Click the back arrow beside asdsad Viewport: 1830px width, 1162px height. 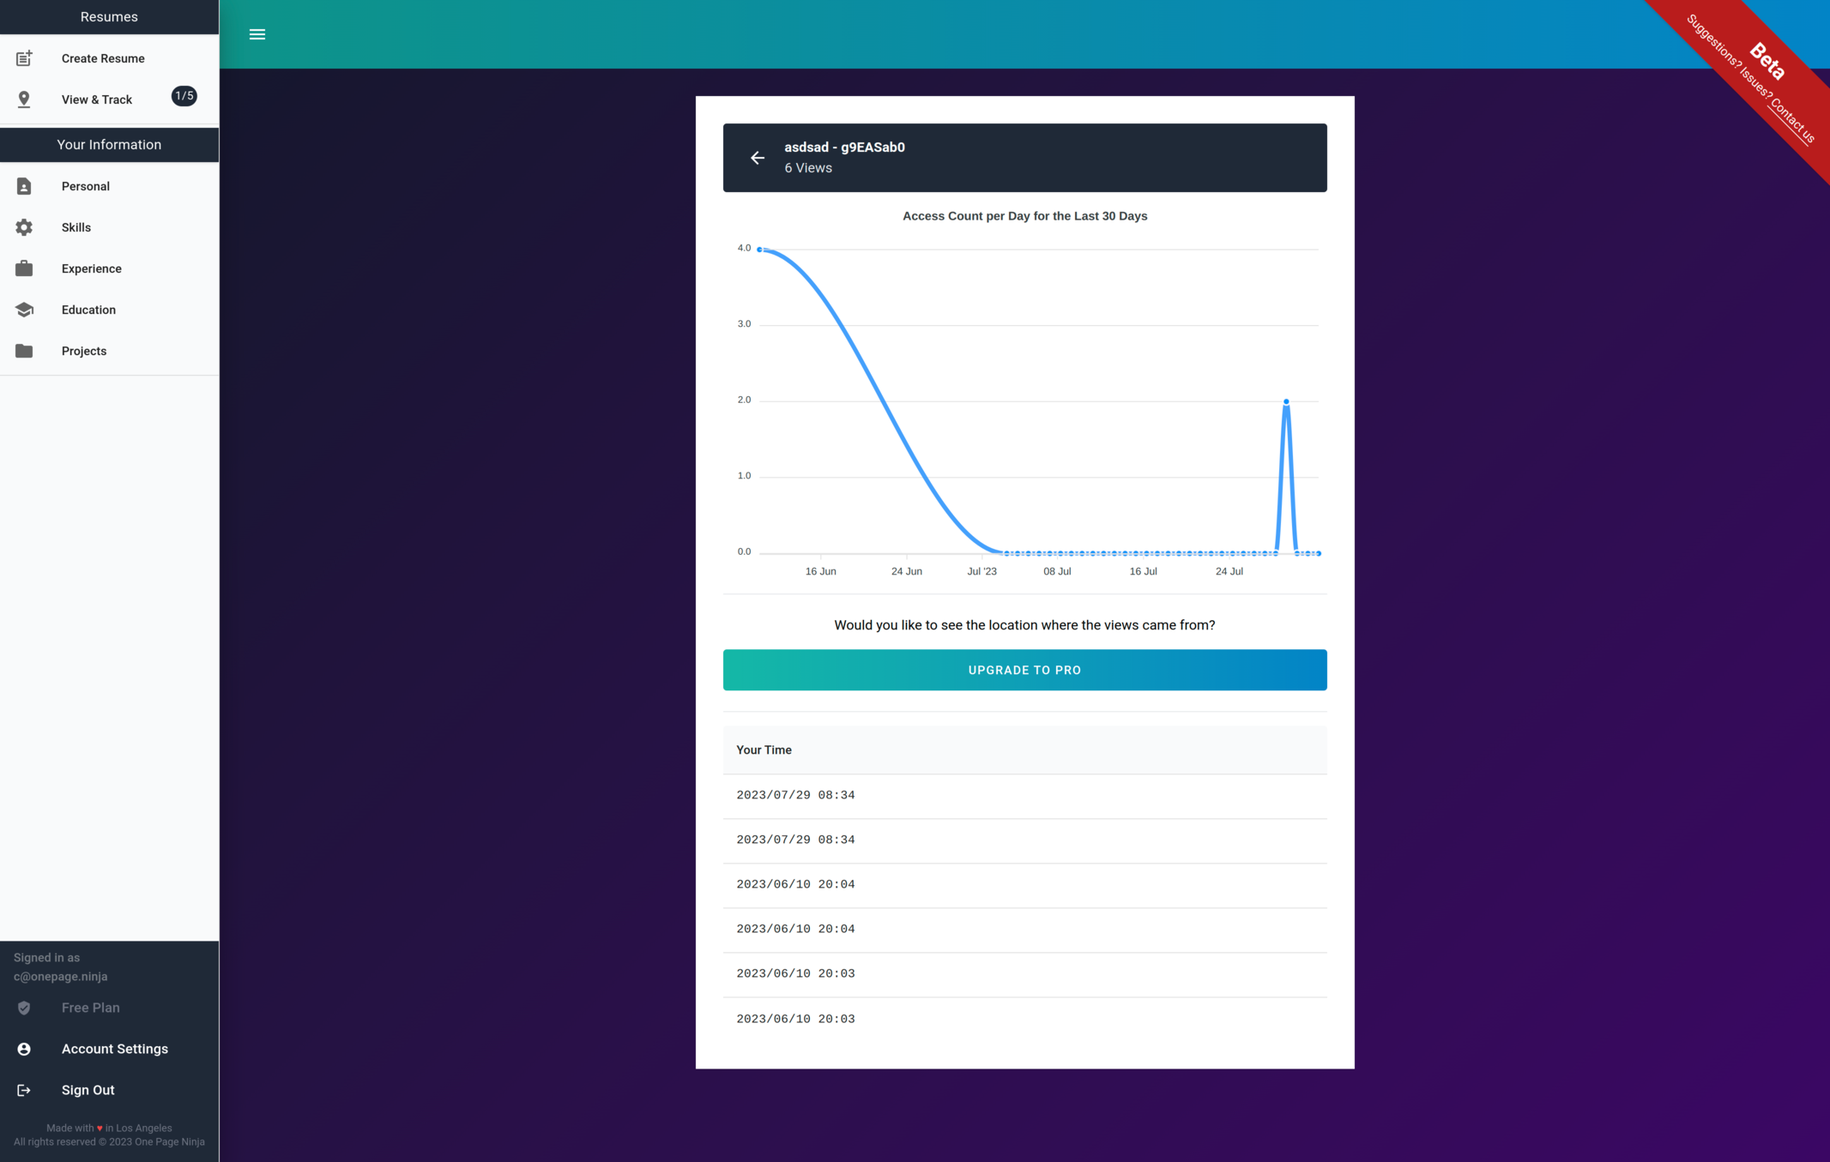(757, 158)
